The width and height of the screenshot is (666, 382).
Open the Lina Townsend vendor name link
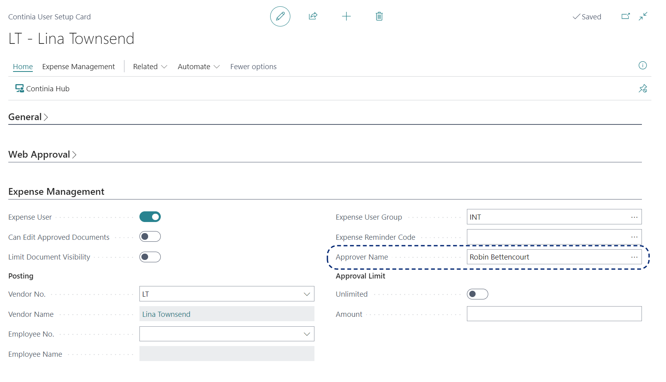166,314
